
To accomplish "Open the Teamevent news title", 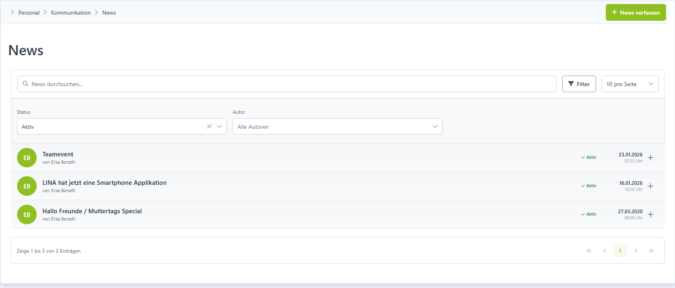I will pos(58,154).
